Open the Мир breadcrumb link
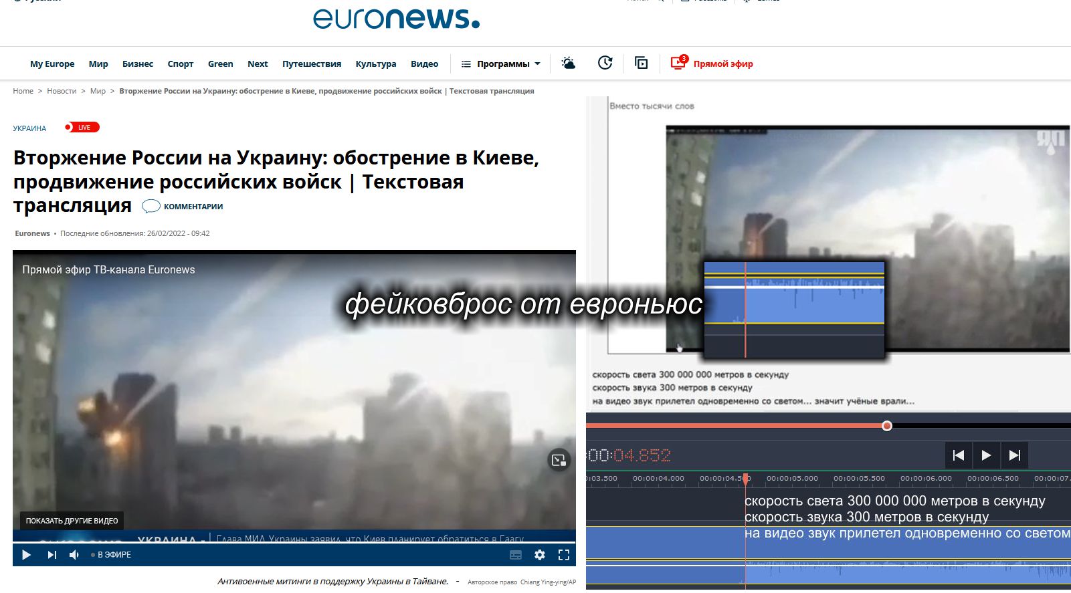 (98, 91)
